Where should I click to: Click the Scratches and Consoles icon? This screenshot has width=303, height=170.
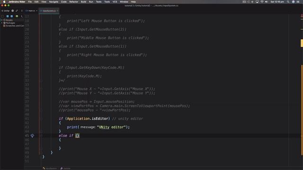[4, 25]
